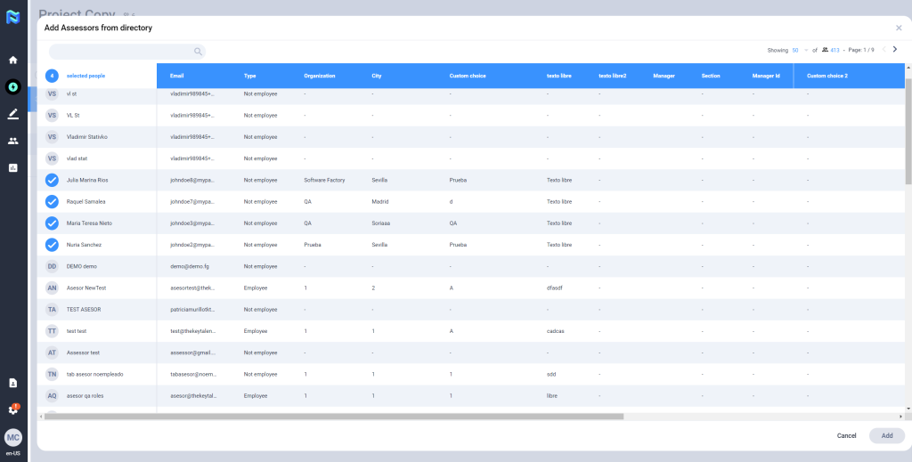The width and height of the screenshot is (912, 462).
Task: Open the people icon in the left sidebar
Action: (x=12, y=141)
